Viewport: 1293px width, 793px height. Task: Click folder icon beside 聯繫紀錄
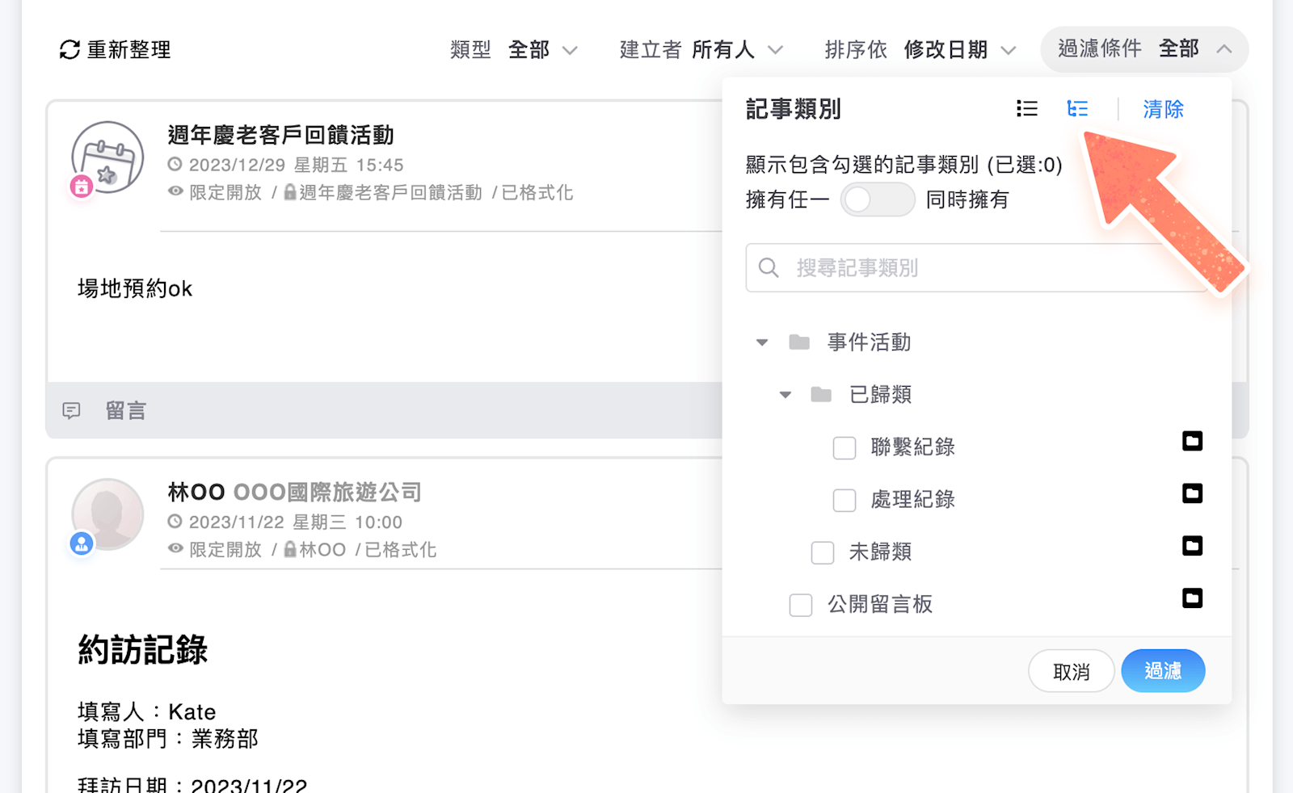click(x=1192, y=441)
